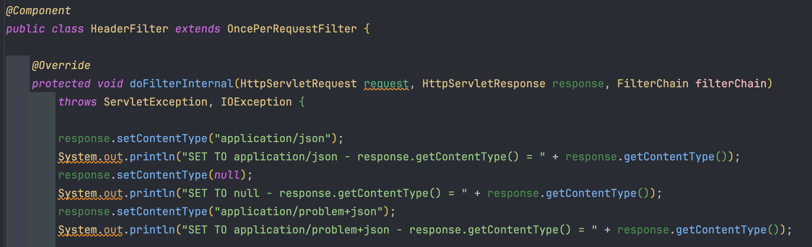Click the opening brace after IOException
The width and height of the screenshot is (812, 247).
click(x=302, y=102)
